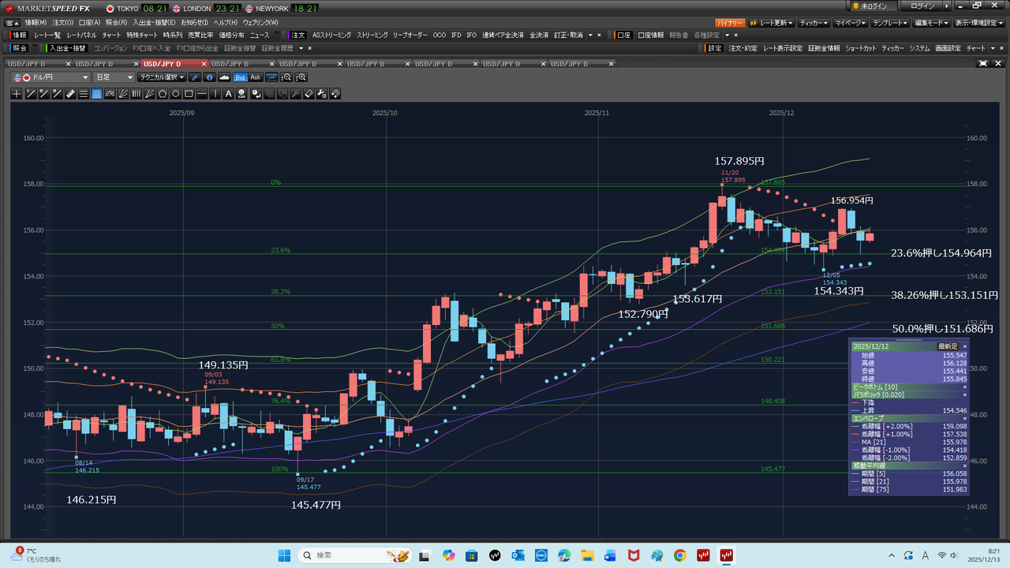Expand the テクニカル選択 dropdown
The height and width of the screenshot is (568, 1010).
(x=162, y=77)
